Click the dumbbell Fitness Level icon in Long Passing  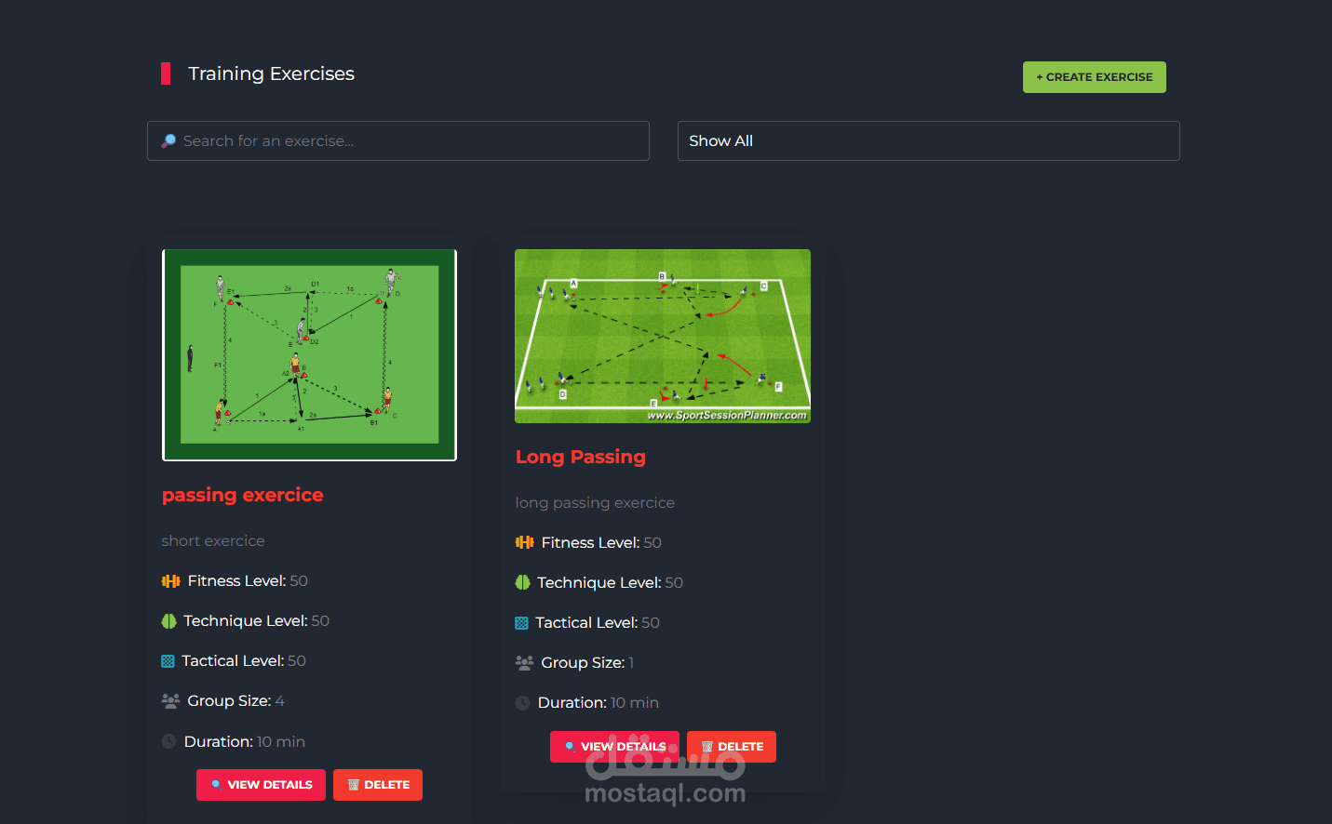click(525, 542)
